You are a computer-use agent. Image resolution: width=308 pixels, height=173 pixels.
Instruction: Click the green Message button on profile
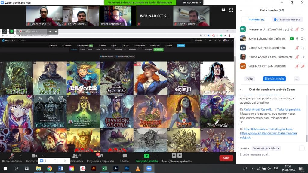pyautogui.click(x=159, y=50)
